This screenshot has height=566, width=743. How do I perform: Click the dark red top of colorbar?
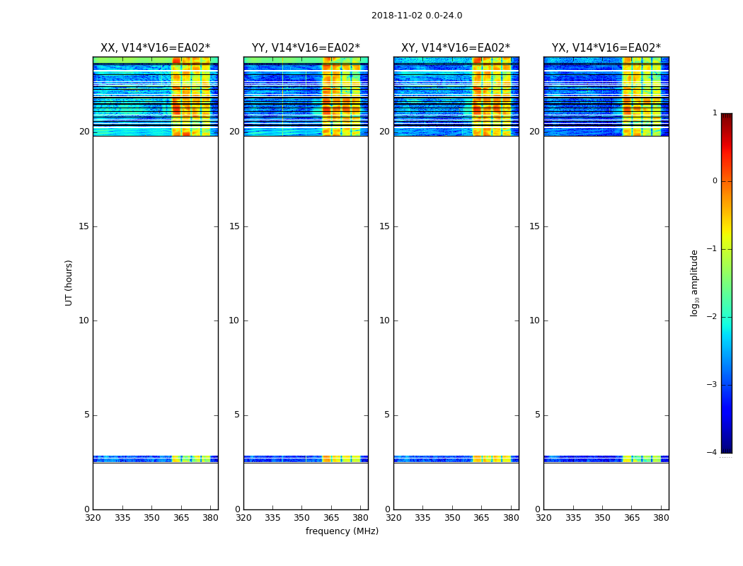(x=726, y=117)
